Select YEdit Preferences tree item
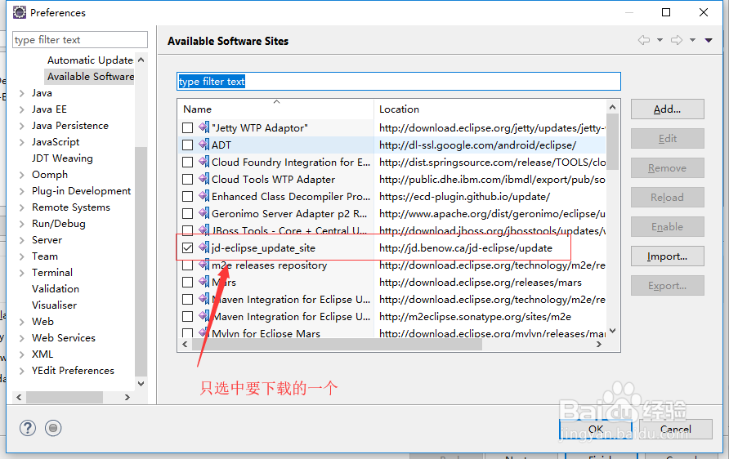729x459 pixels. [73, 370]
